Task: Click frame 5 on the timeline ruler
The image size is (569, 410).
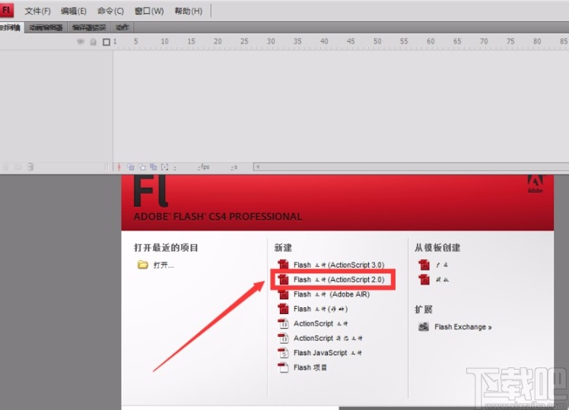Action: 136,41
